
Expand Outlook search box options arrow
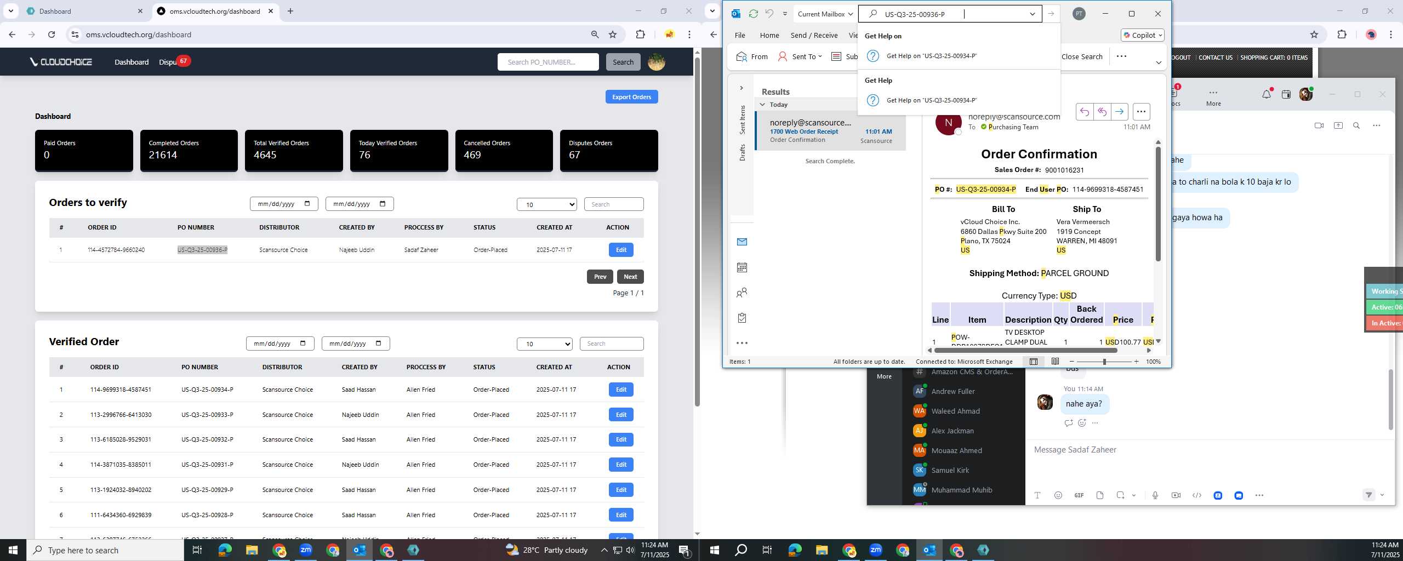[x=1032, y=14]
